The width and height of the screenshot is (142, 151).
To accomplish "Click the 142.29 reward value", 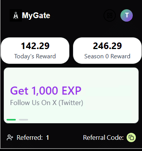I will 35,46.
